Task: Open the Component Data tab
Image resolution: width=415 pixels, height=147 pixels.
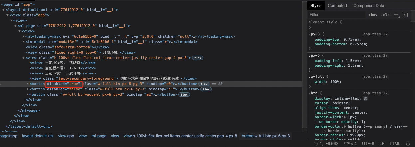Action: (x=368, y=6)
